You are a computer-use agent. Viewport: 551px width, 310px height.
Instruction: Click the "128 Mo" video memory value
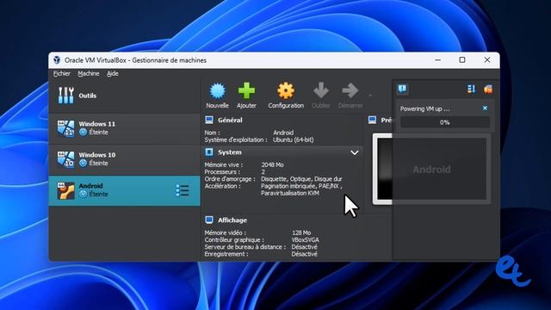pos(301,232)
